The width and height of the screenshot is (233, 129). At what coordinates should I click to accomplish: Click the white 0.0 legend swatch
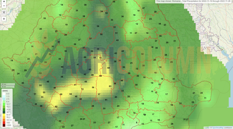[x=4, y=94]
